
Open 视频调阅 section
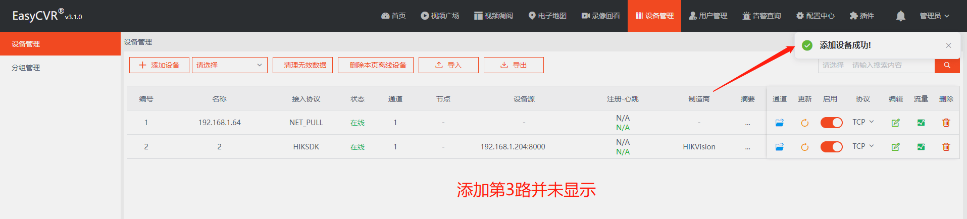[x=493, y=16]
